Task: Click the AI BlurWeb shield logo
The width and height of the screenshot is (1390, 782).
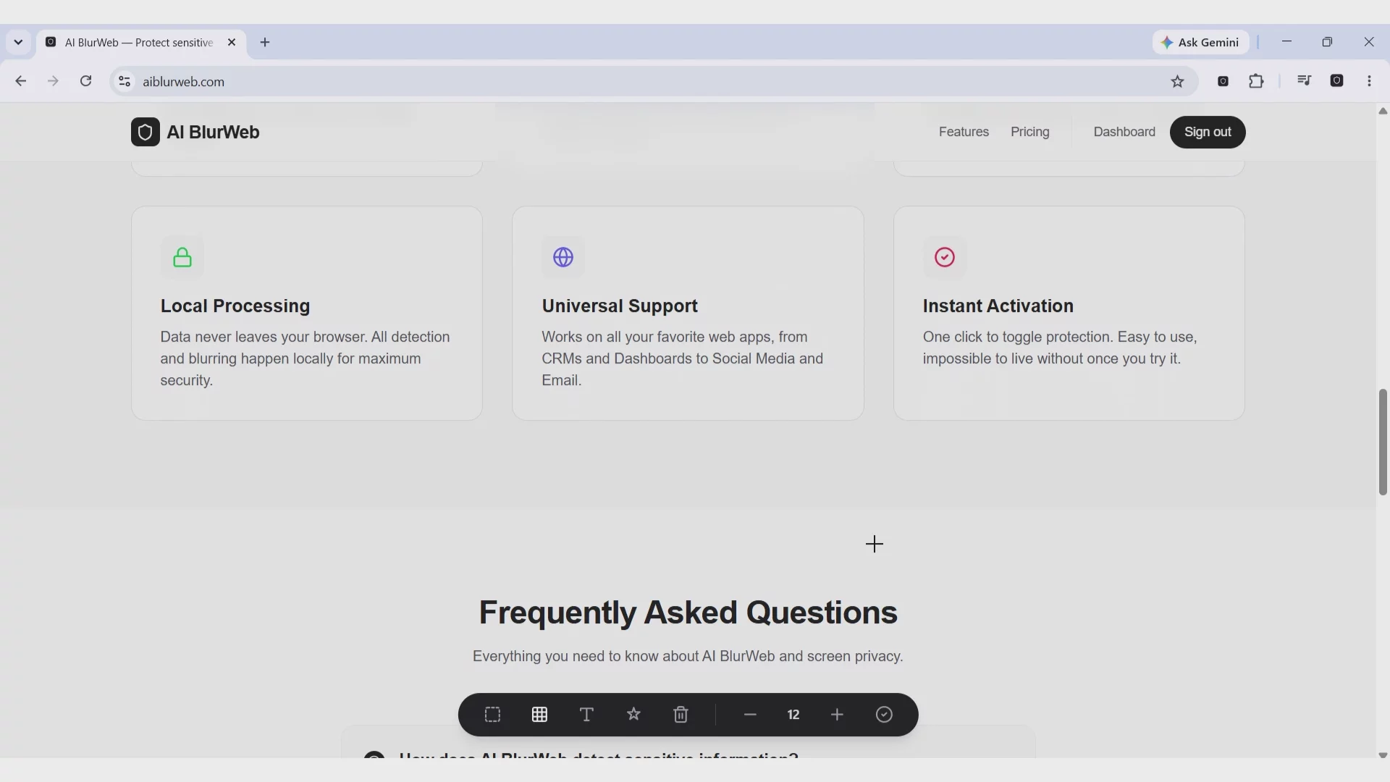Action: [x=146, y=132]
